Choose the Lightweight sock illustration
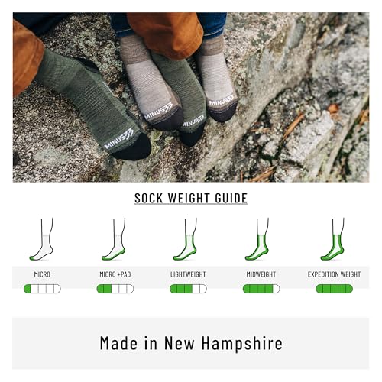 (x=186, y=239)
